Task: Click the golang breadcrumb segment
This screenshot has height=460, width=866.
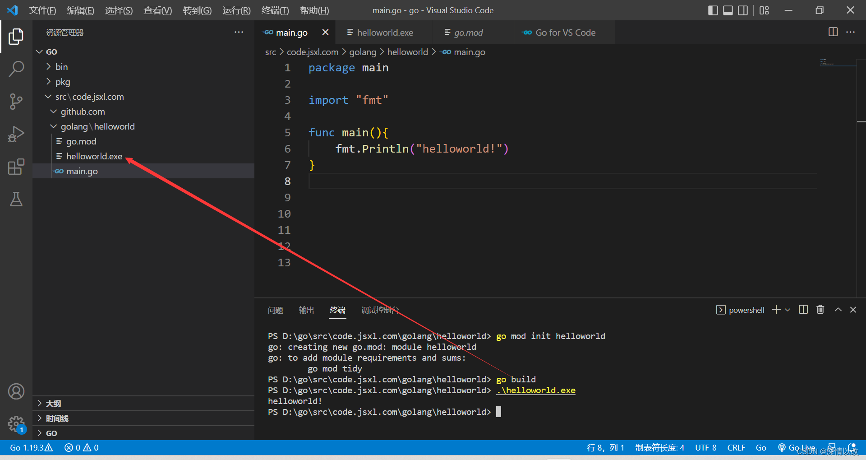Action: tap(363, 52)
